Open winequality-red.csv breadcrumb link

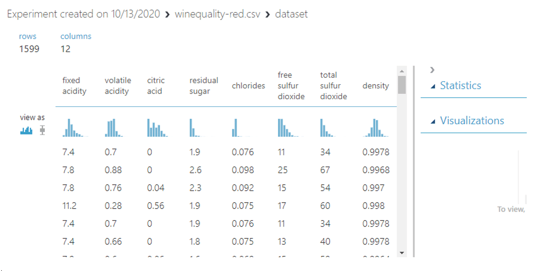pos(217,14)
